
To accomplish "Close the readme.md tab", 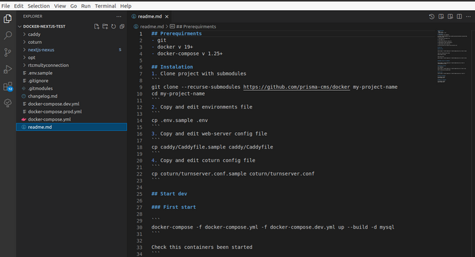I will point(167,17).
